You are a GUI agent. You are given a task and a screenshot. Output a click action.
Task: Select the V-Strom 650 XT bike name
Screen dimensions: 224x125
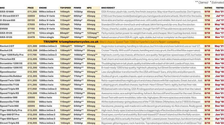(x=10, y=16)
